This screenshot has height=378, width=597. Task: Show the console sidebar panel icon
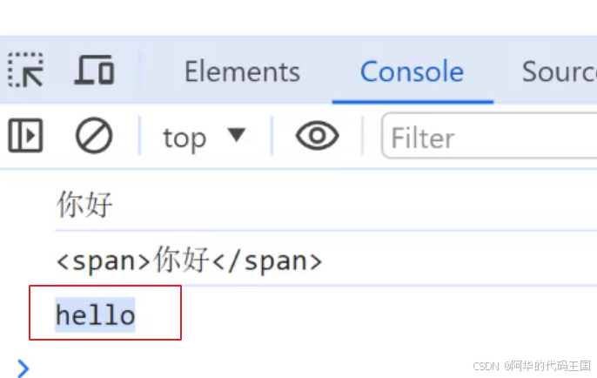coord(25,135)
